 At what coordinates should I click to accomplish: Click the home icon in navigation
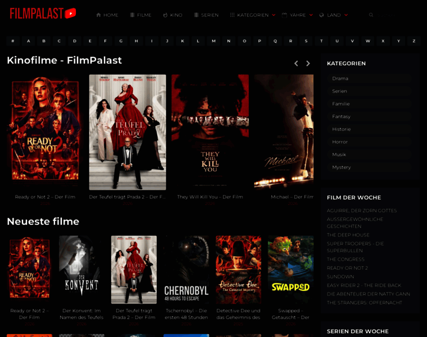click(98, 15)
